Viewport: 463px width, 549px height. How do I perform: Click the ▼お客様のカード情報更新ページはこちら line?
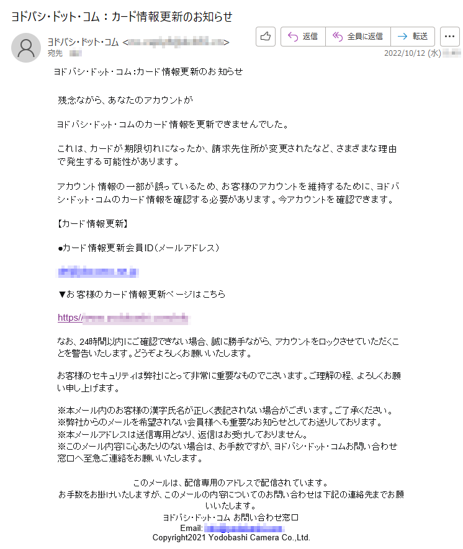[x=142, y=294]
